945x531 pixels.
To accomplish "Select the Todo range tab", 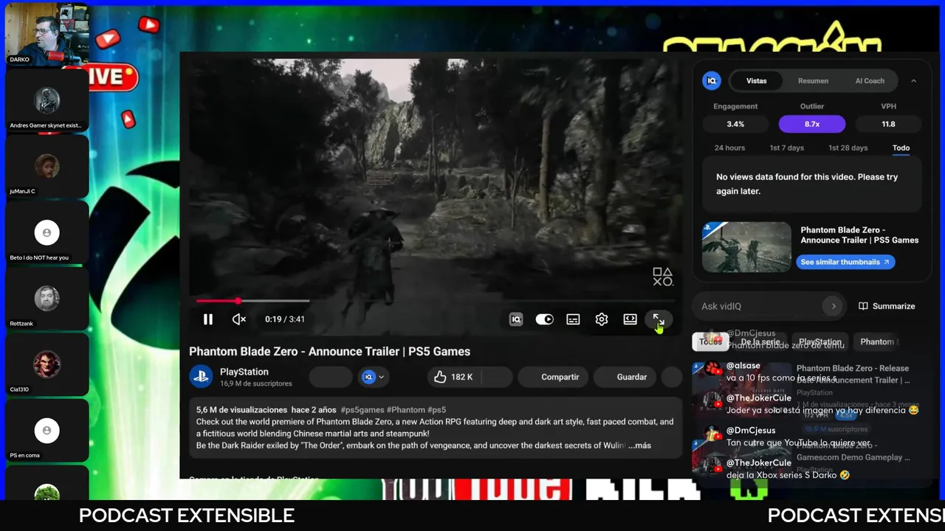I will tap(901, 147).
